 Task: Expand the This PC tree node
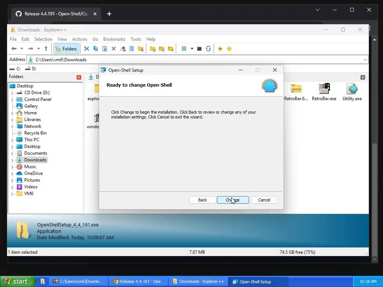[12, 140]
